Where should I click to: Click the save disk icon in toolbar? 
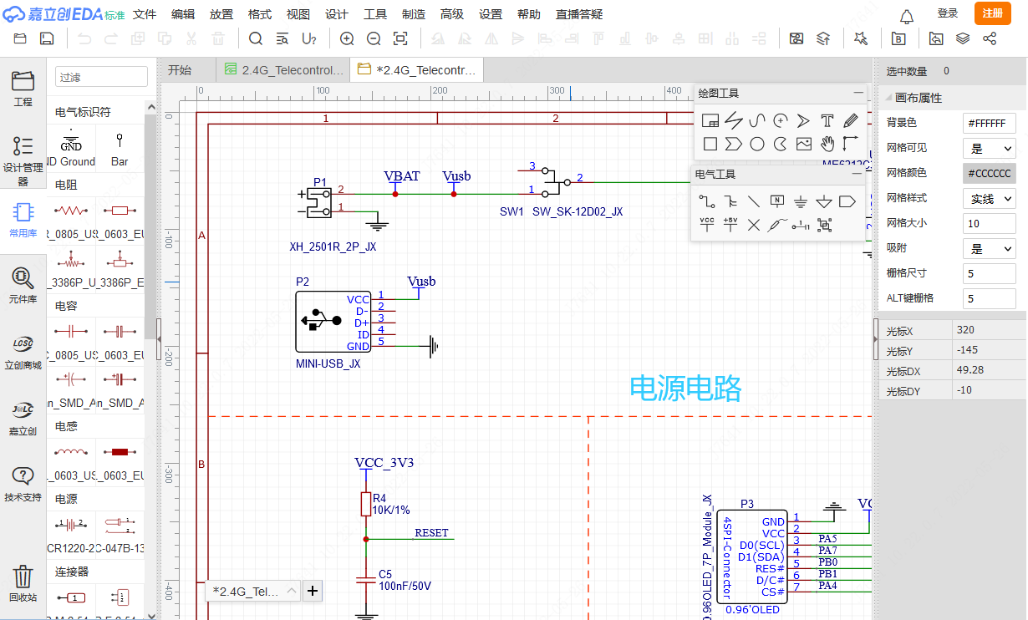[48, 38]
